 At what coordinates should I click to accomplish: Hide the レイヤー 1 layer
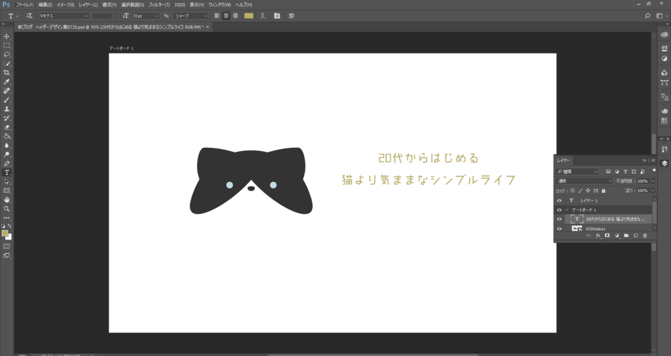(x=560, y=200)
